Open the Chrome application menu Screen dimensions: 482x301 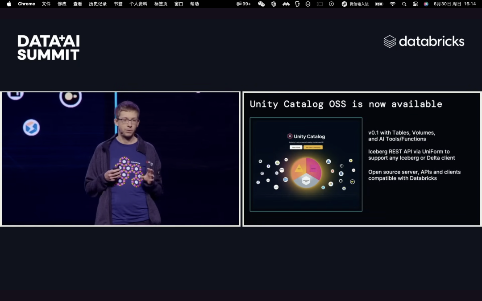26,4
